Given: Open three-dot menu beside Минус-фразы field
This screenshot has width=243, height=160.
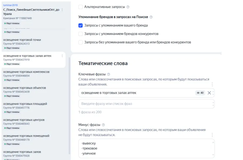Looking at the screenshot, I should (212, 135).
